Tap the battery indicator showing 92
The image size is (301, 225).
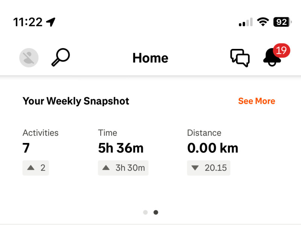click(x=283, y=22)
